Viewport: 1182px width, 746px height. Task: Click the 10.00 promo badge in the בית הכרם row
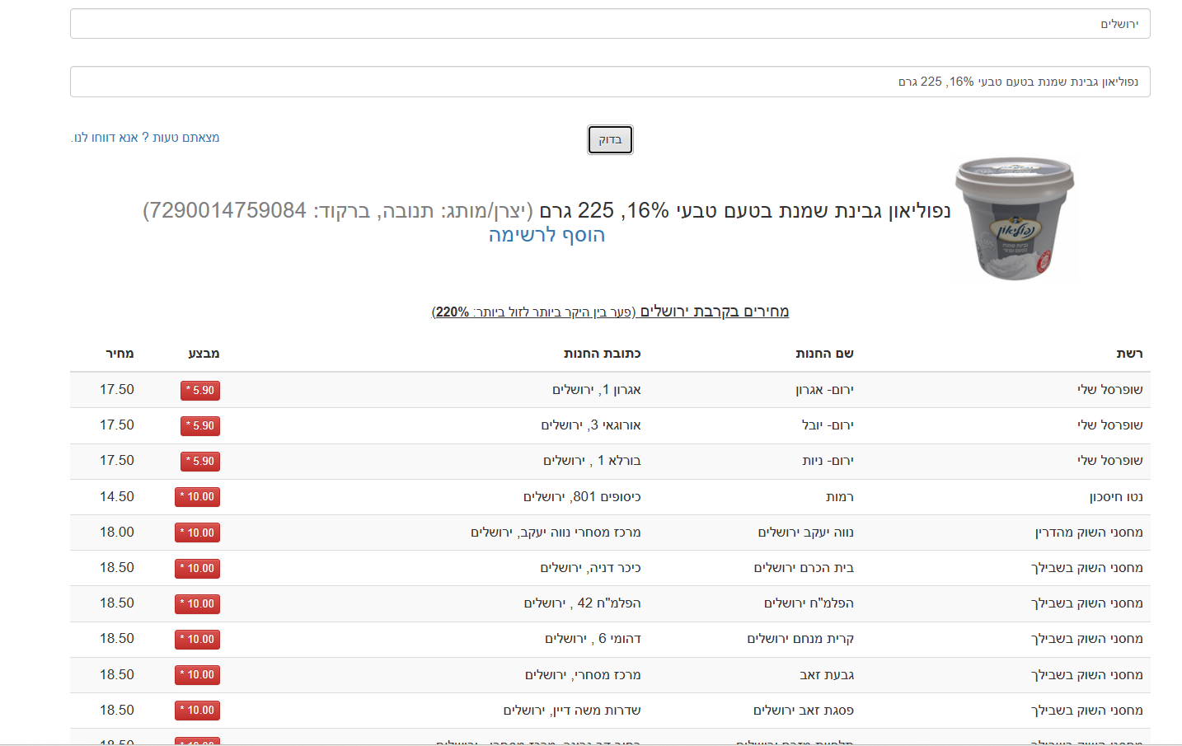pos(197,567)
